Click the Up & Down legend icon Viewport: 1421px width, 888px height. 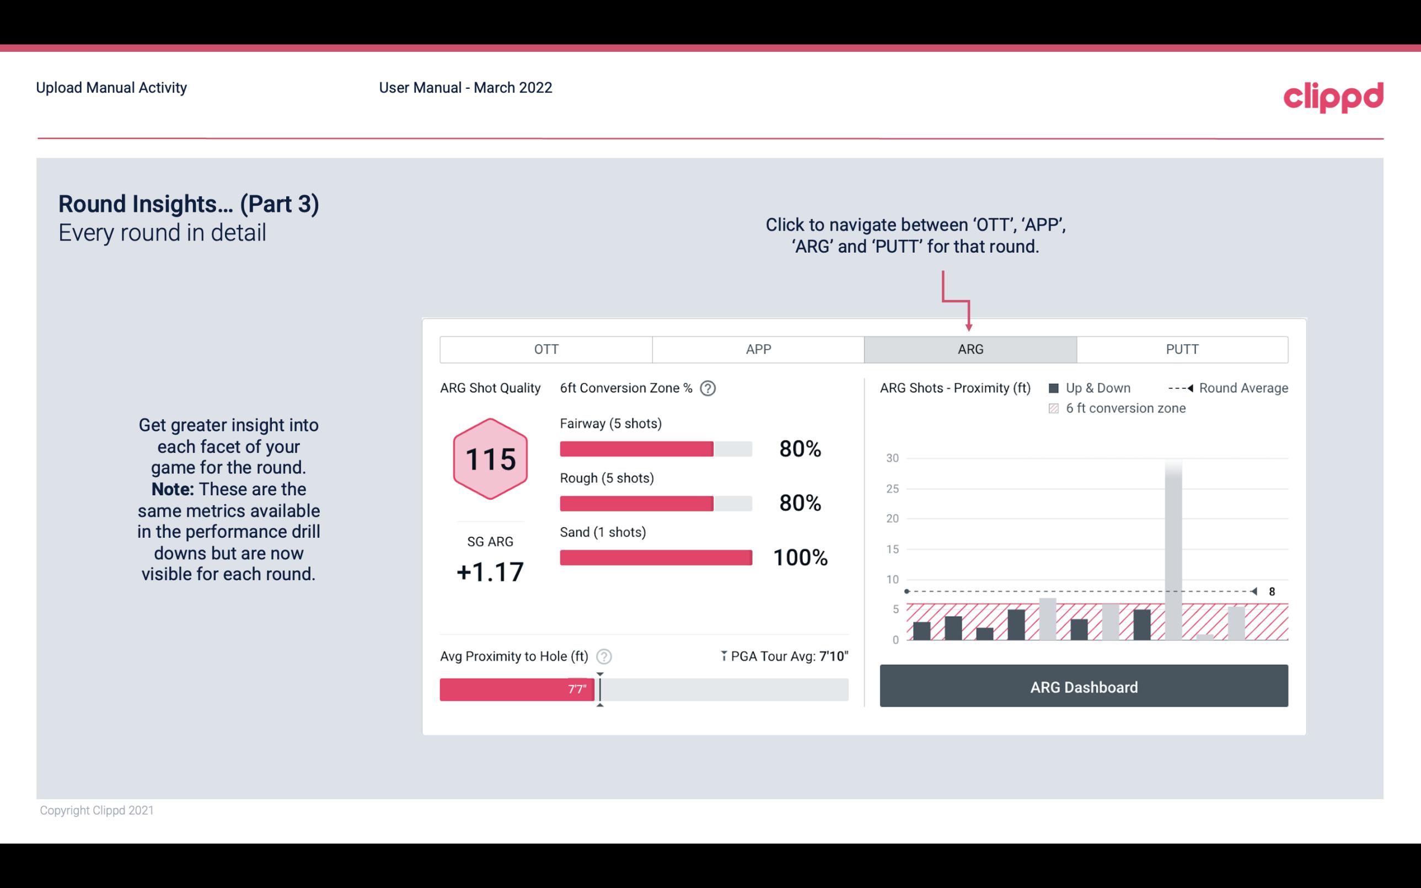point(1057,388)
